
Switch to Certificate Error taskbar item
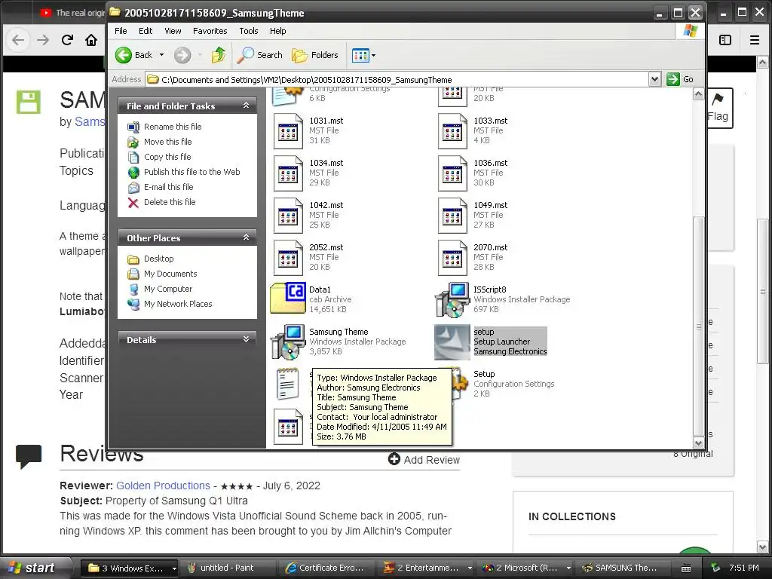(327, 568)
